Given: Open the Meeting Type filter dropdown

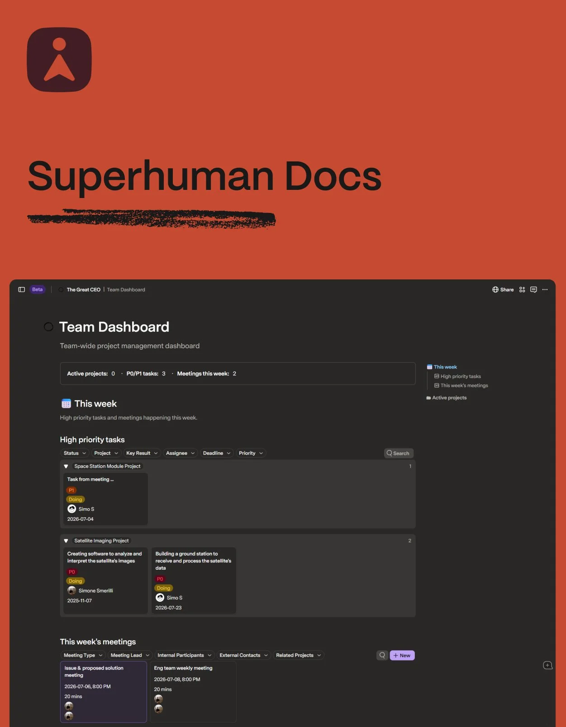Looking at the screenshot, I should (83, 655).
